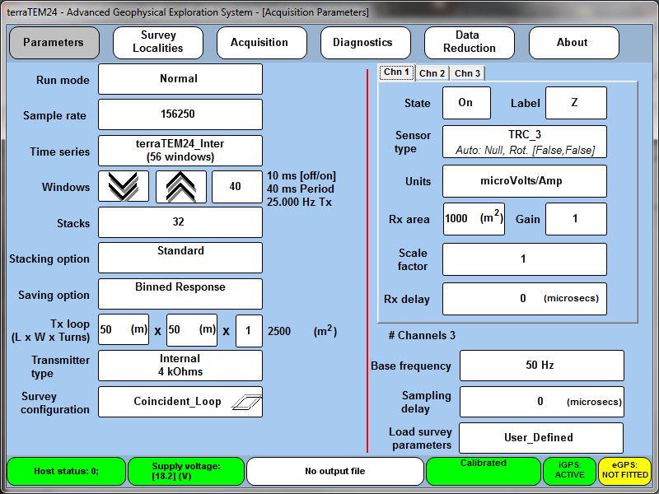Open the Diagnostics page
Image resolution: width=659 pixels, height=494 pixels.
click(366, 43)
